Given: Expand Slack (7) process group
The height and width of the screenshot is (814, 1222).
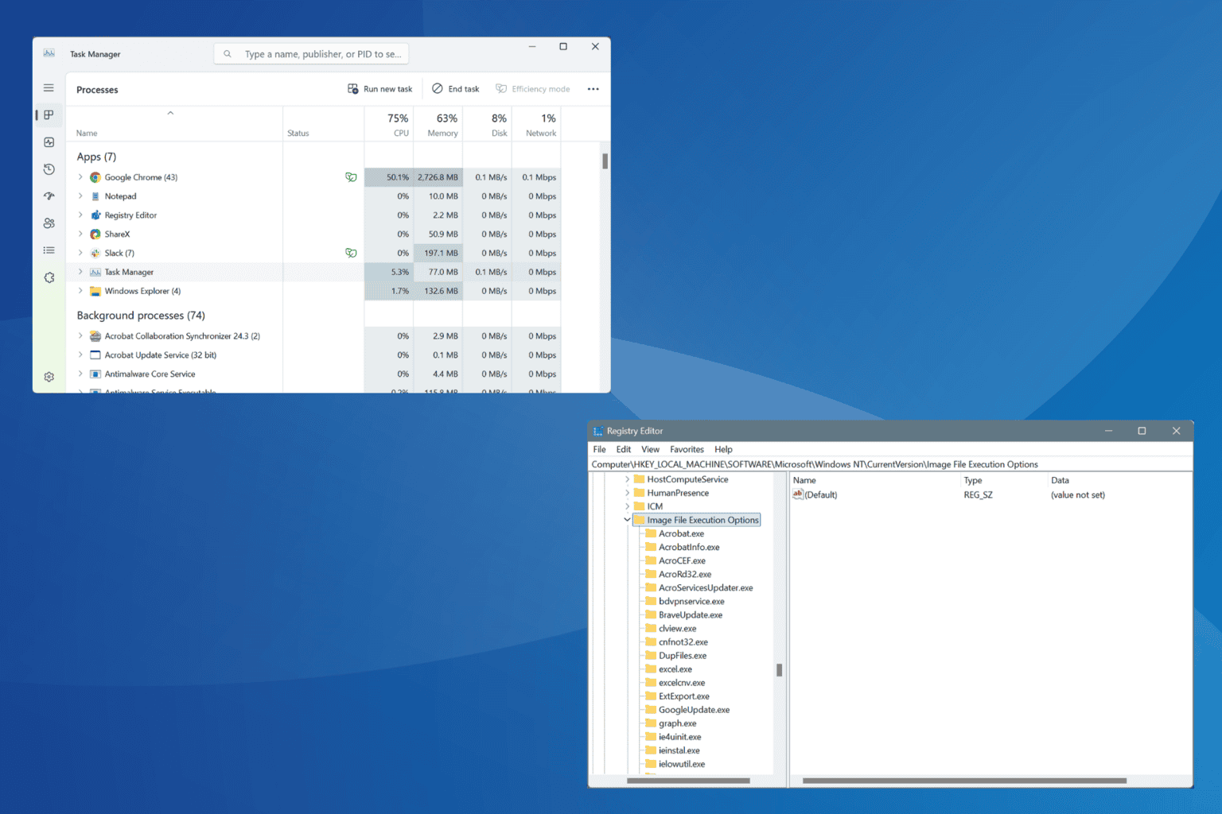Looking at the screenshot, I should pos(80,253).
